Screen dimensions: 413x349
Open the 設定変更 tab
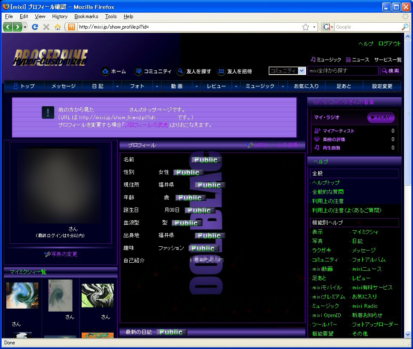[x=382, y=86]
